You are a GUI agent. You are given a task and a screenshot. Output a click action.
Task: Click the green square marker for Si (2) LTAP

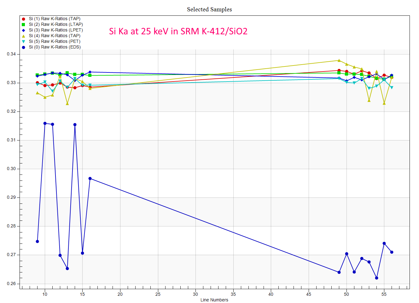point(23,25)
